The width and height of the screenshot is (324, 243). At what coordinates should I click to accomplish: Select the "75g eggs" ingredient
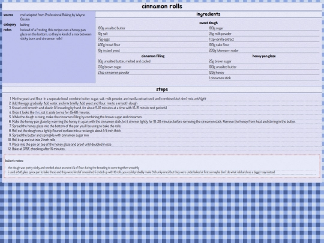(x=104, y=39)
